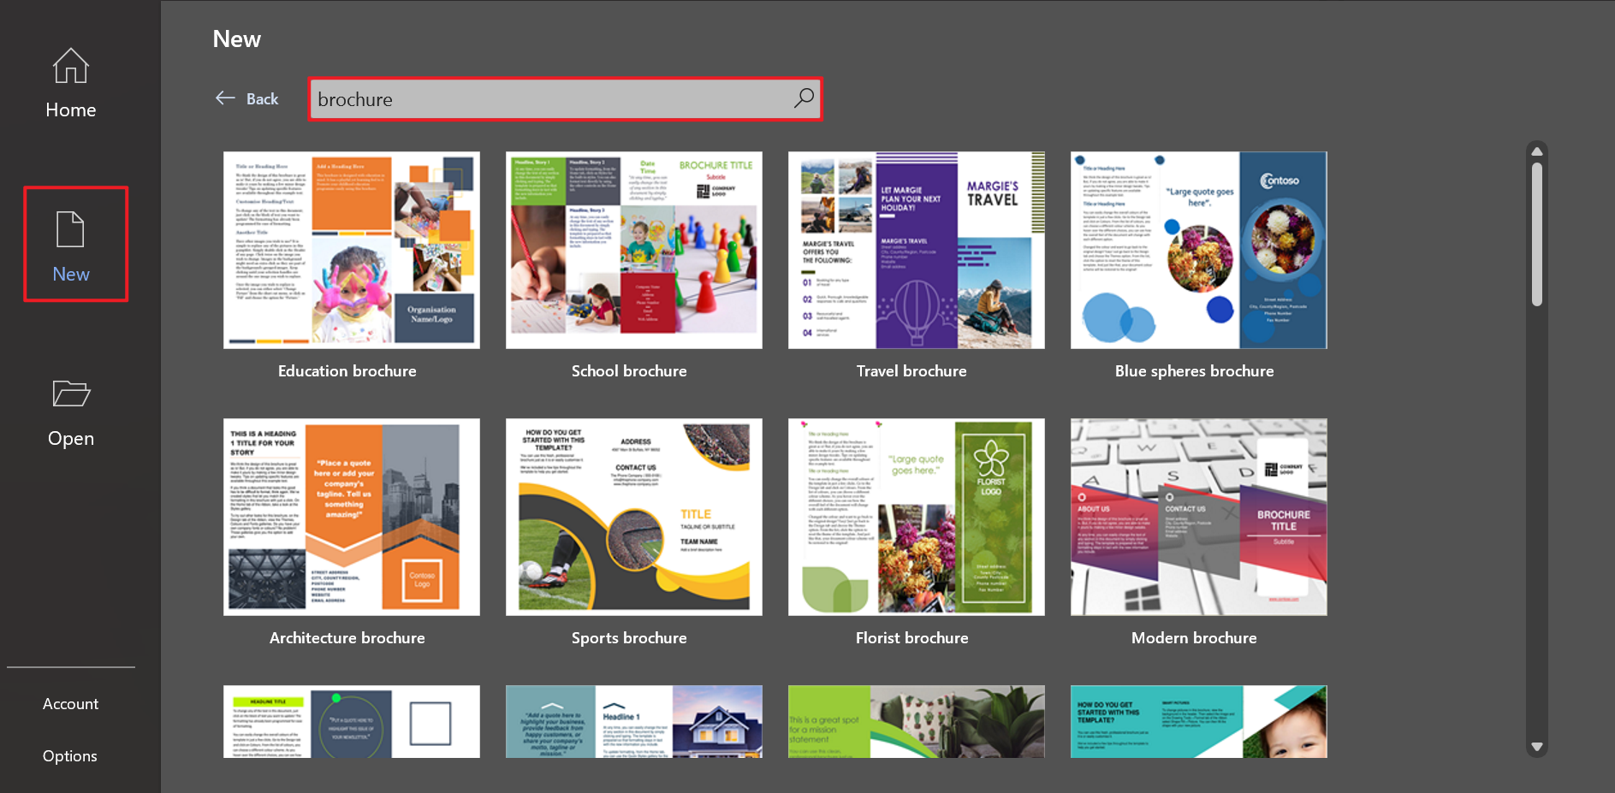Open the Sports brochure template
The height and width of the screenshot is (793, 1615).
pos(633,517)
